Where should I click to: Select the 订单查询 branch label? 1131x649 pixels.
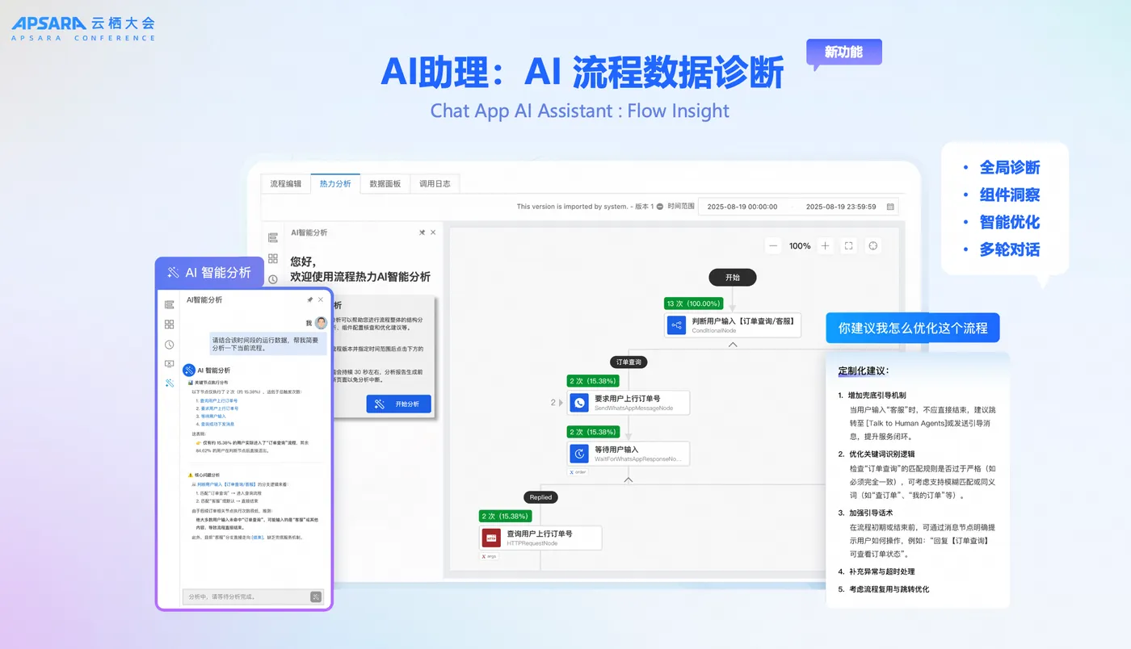point(629,362)
